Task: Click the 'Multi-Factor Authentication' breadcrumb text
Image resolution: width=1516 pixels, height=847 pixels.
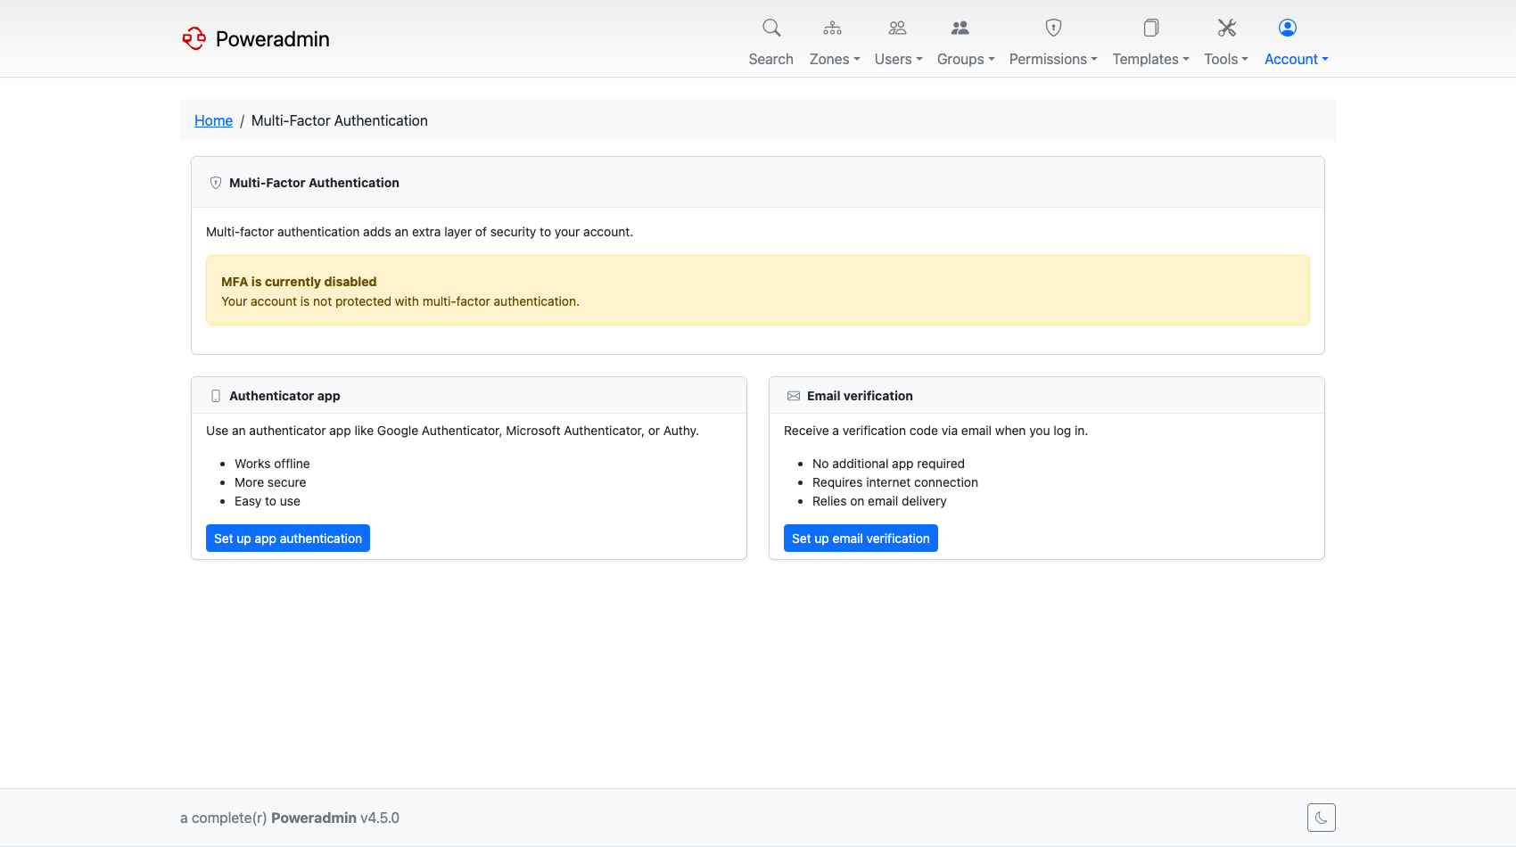Action: click(x=340, y=120)
